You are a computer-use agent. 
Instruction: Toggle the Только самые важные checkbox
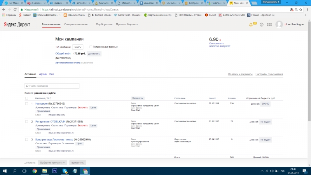tap(91, 47)
